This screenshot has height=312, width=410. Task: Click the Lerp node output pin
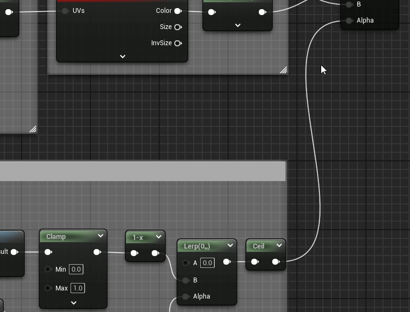[227, 262]
